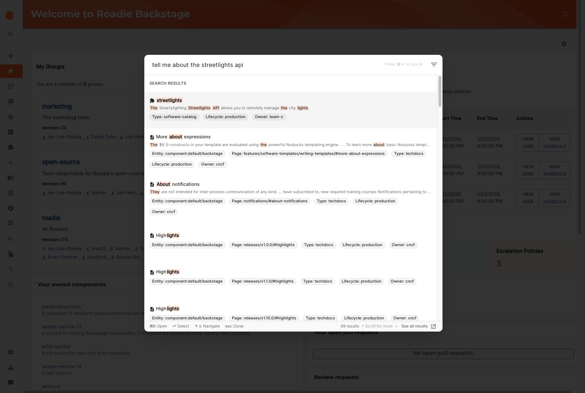Click the message bubble at the sidebar bottom
The width and height of the screenshot is (585, 393).
pos(11,382)
